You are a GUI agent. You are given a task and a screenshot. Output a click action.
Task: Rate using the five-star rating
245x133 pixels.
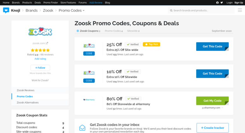(40, 50)
